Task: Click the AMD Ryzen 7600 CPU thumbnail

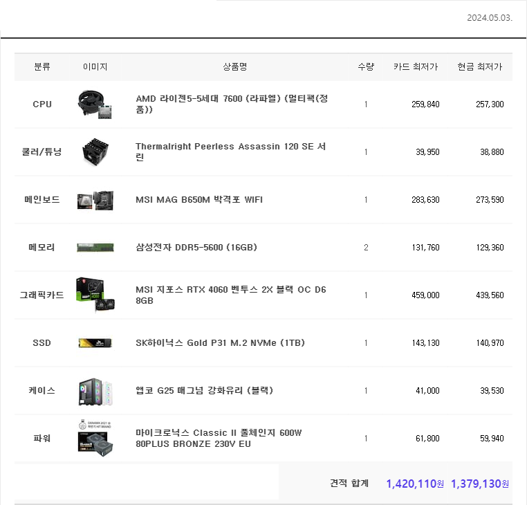Action: click(95, 104)
